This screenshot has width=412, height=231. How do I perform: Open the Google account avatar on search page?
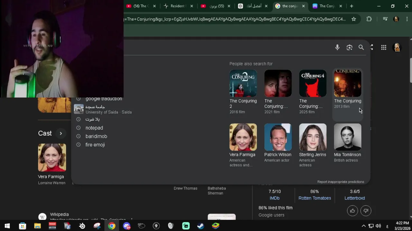(397, 47)
